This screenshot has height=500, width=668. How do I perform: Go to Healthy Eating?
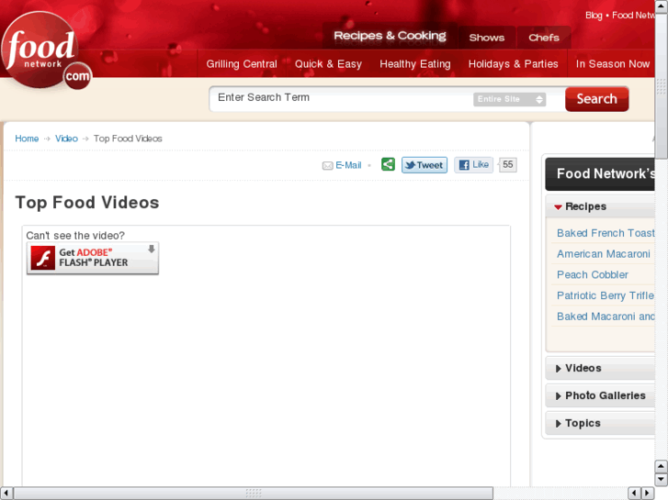(415, 64)
